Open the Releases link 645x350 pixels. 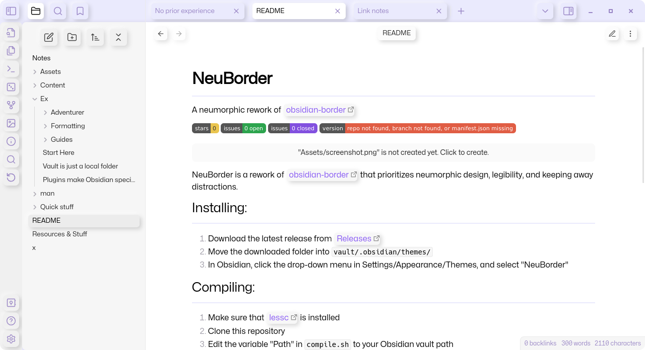pos(354,238)
